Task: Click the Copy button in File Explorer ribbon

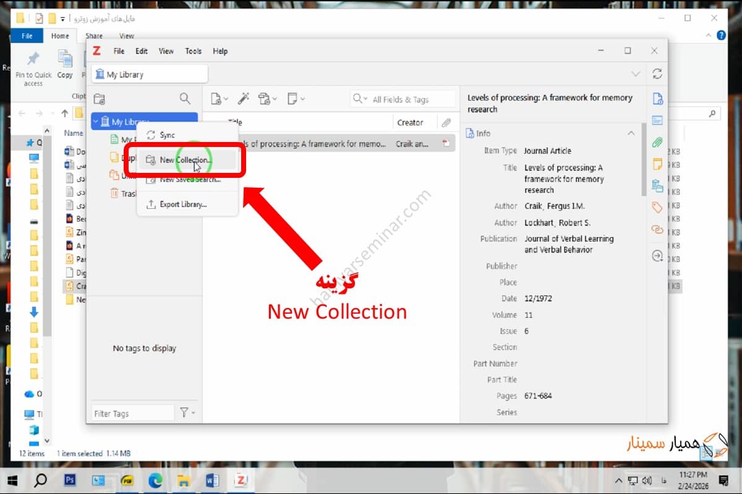Action: tap(65, 64)
